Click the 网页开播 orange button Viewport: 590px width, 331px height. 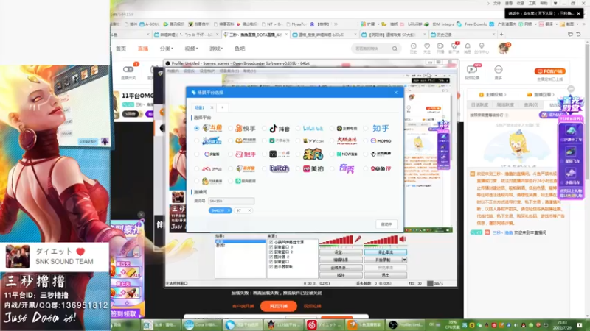point(279,306)
